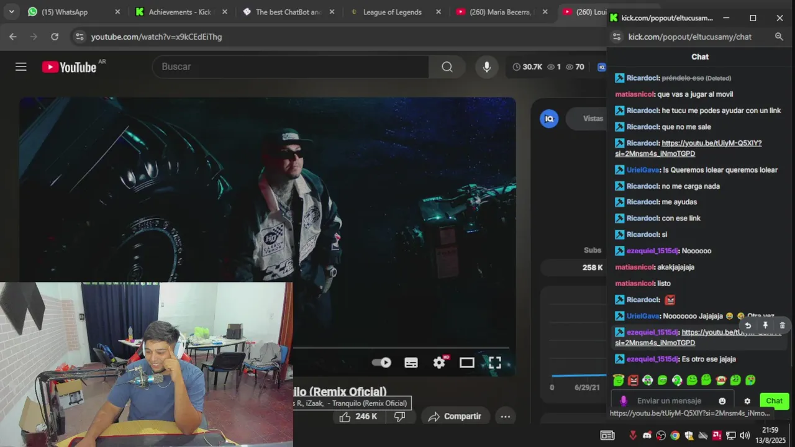Open the YouTube hamburger guide menu
795x447 pixels.
pos(21,66)
